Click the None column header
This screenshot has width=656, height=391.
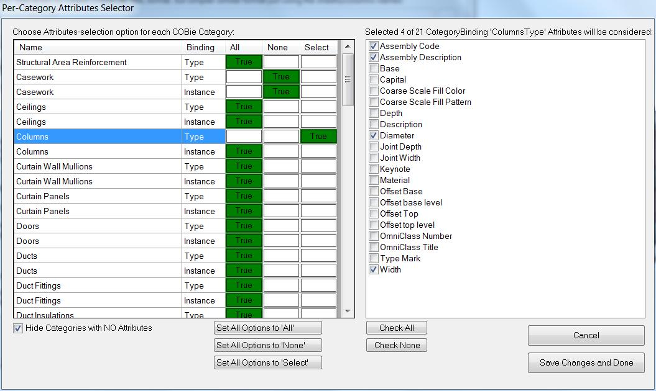(x=281, y=47)
